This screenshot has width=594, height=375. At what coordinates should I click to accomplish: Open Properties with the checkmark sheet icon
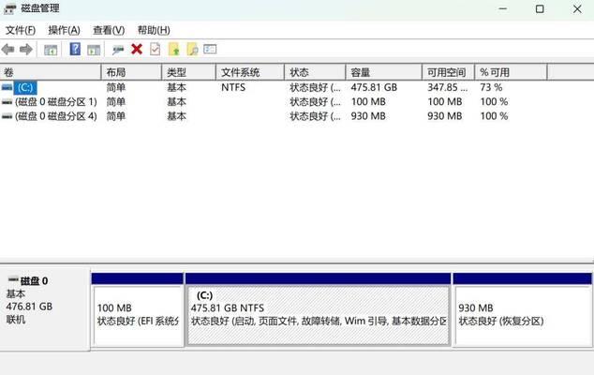point(155,50)
